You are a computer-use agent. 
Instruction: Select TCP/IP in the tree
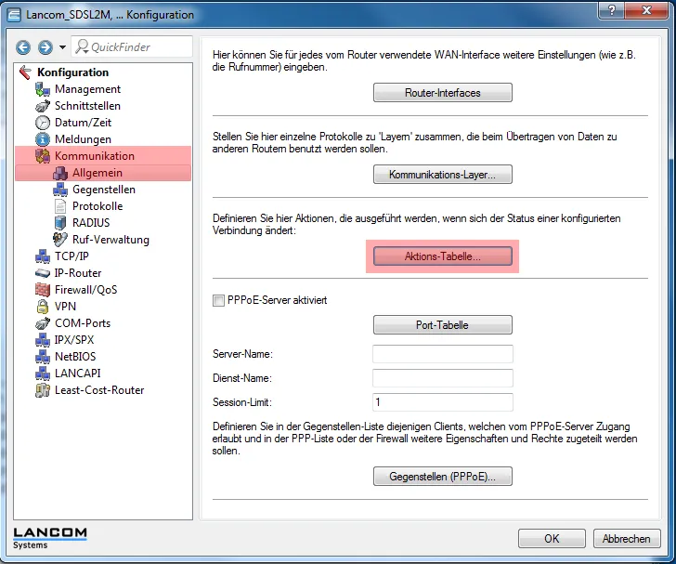tap(71, 256)
